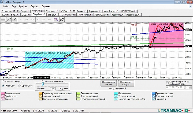Click the Голова и плечи pink color swatch
The width and height of the screenshot is (193, 113).
[x=3, y=93]
